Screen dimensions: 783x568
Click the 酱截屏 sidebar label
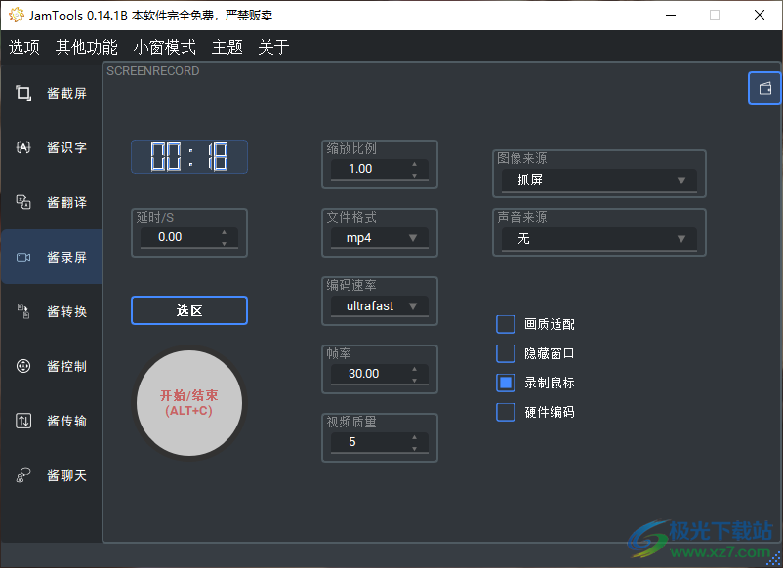click(x=66, y=93)
